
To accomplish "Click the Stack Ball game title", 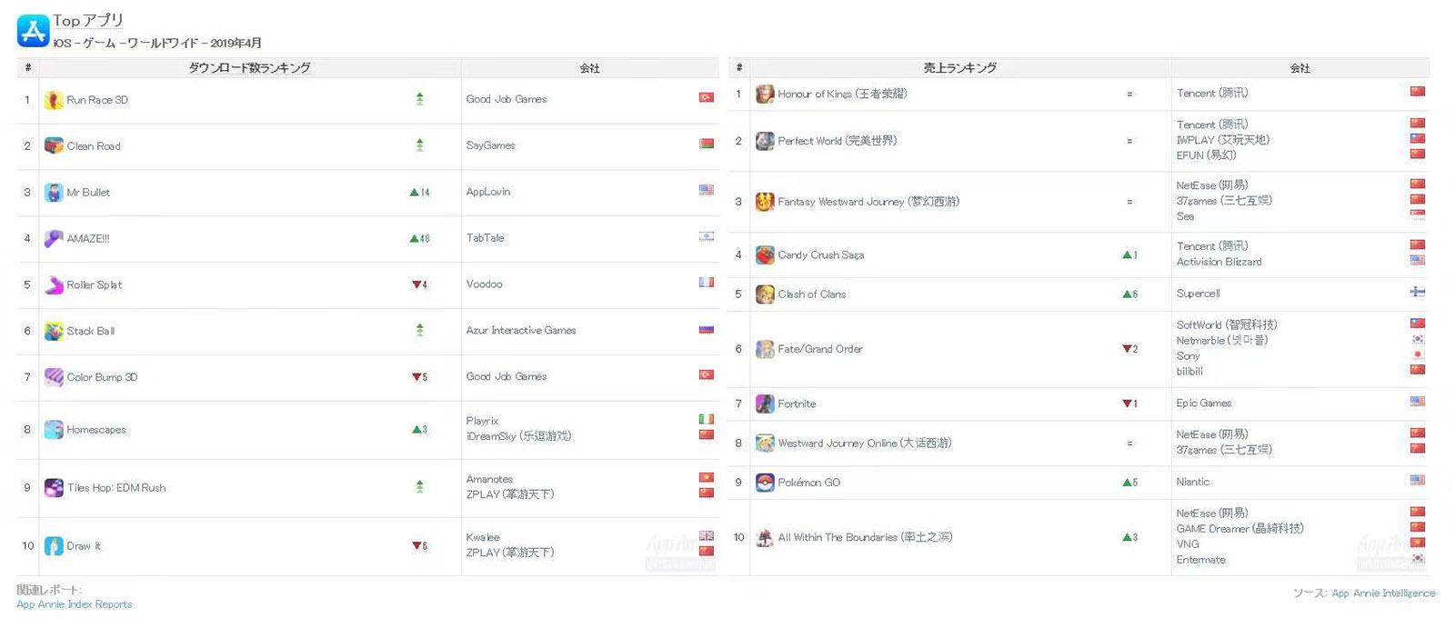I will [x=91, y=331].
